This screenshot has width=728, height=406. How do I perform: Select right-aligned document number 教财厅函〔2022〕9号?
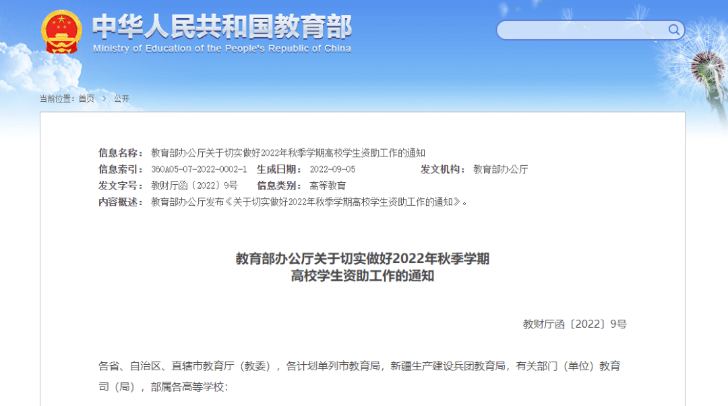tap(575, 324)
